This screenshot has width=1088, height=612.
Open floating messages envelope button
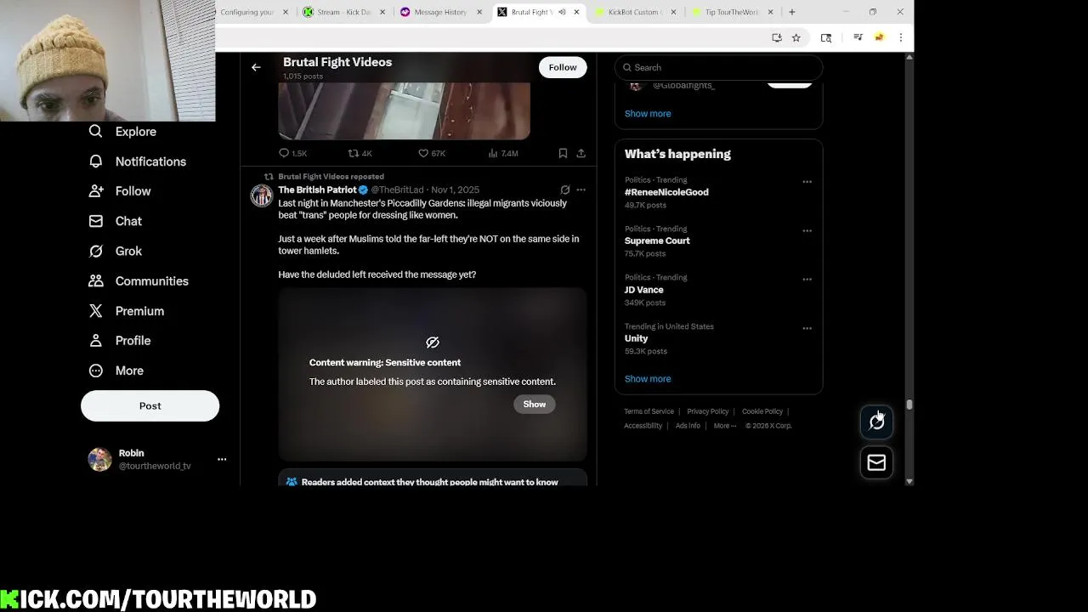coord(876,462)
